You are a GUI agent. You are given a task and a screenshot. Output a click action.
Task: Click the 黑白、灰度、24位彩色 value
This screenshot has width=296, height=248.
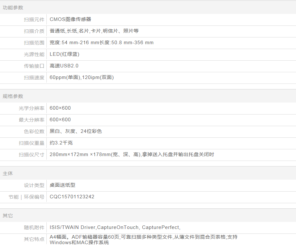[76, 131]
